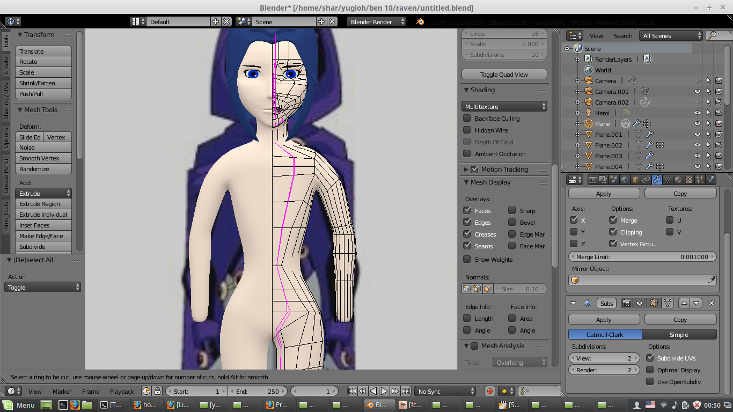Open Material properties tab sphere icon
The image size is (733, 412).
(x=678, y=180)
